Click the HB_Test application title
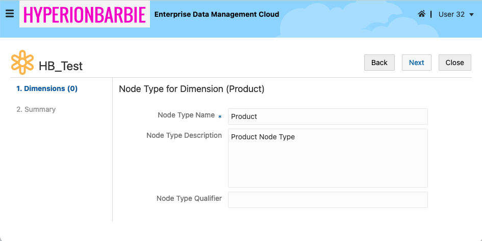Image resolution: width=482 pixels, height=241 pixels. [x=61, y=66]
